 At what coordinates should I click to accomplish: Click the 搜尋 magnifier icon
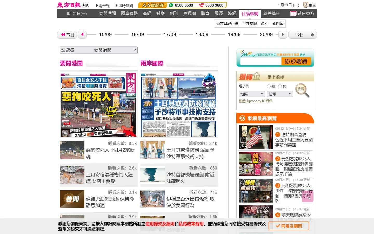302,90
